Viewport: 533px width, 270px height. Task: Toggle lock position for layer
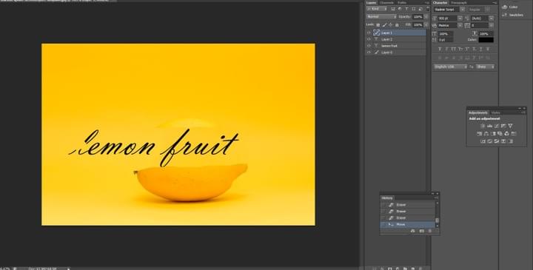point(391,25)
